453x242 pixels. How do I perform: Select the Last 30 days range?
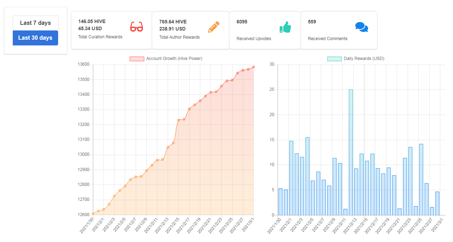tap(35, 38)
